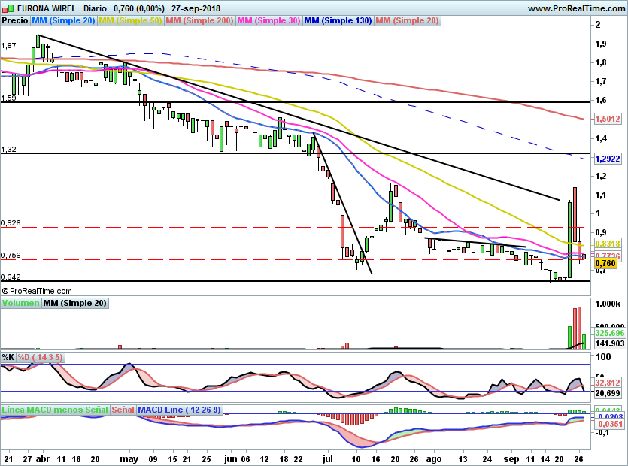Viewport: 628px width, 466px height.
Task: Open the last red MM (Simple 20) label
Action: pos(408,21)
